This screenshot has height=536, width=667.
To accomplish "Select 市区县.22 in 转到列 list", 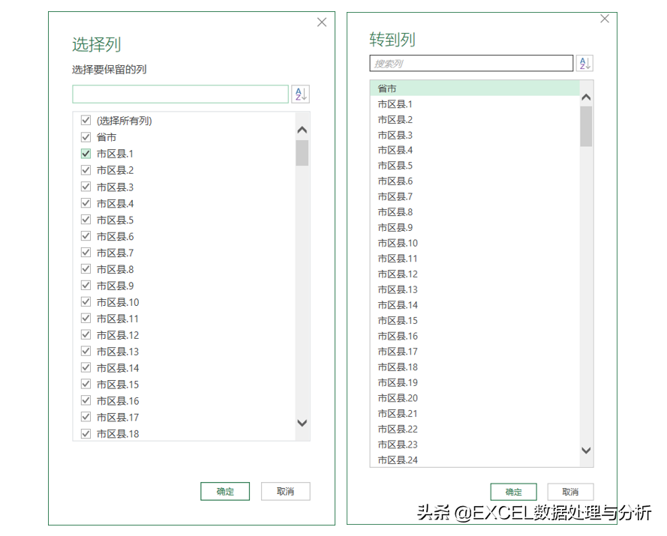I will click(475, 429).
